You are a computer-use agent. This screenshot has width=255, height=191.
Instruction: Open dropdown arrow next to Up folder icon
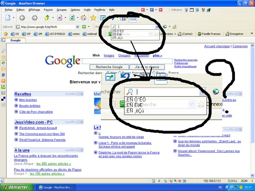pyautogui.click(x=53, y=17)
